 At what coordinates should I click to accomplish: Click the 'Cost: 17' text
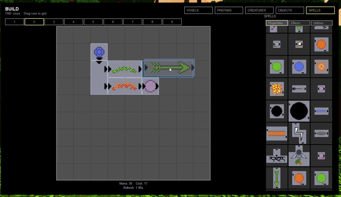[141, 184]
